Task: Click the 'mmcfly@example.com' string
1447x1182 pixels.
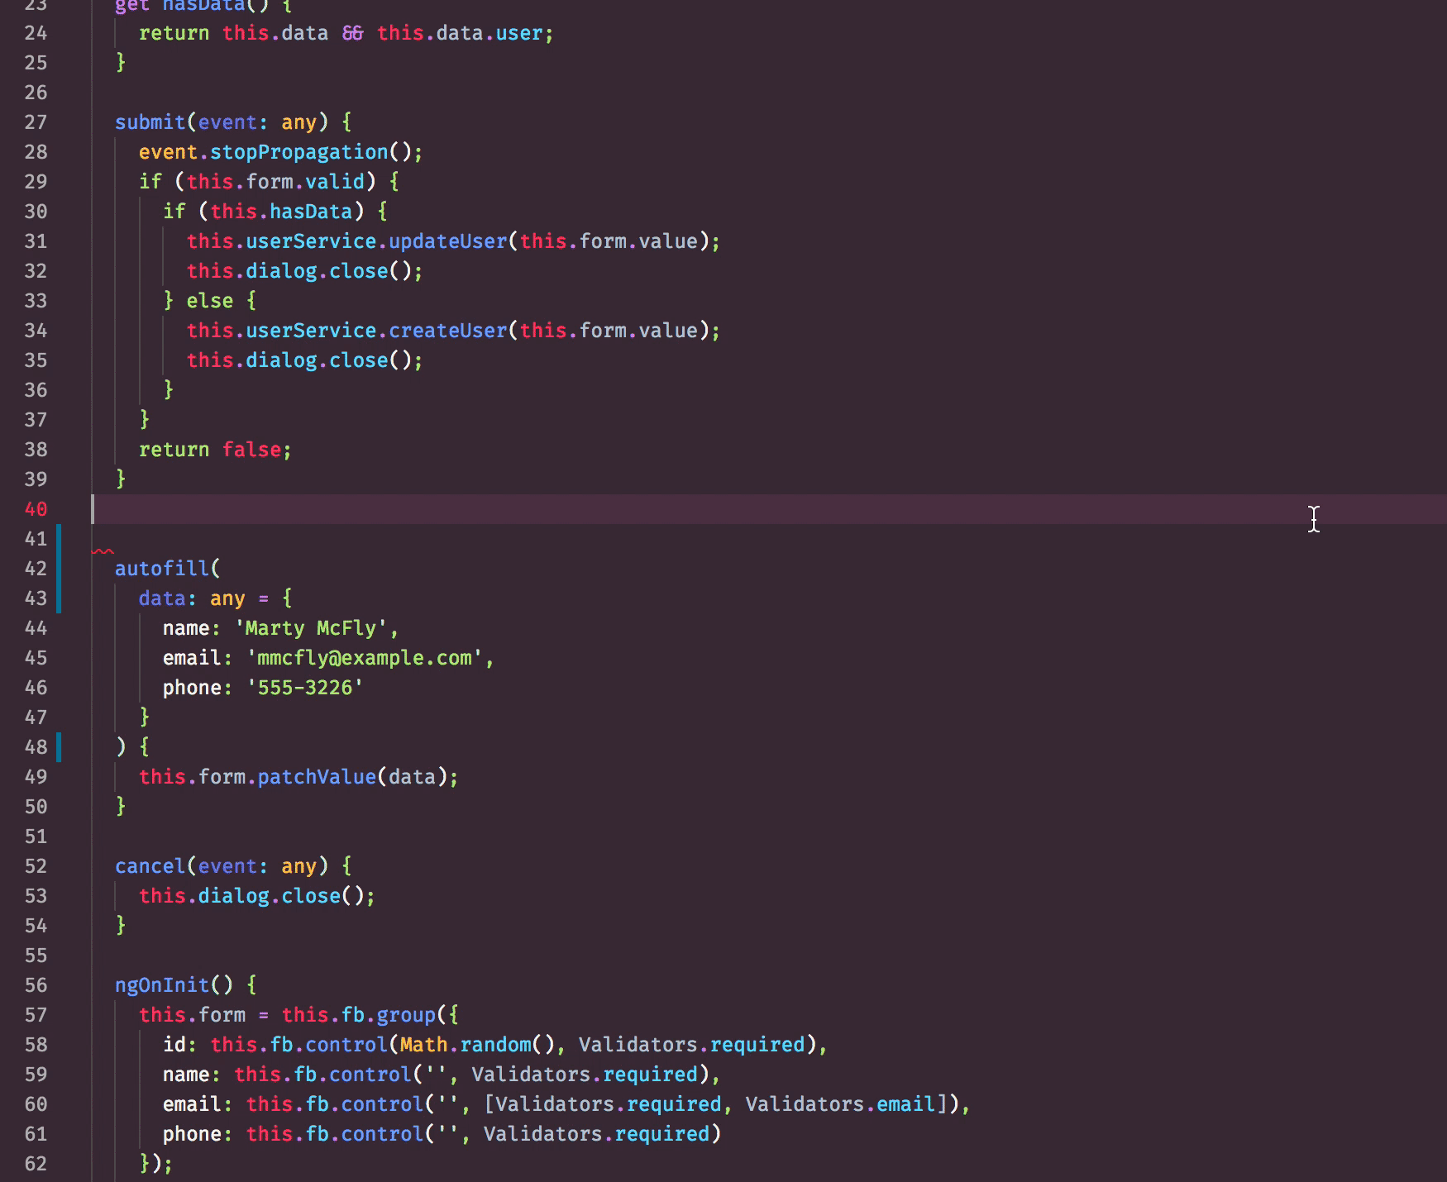Action: coord(365,658)
